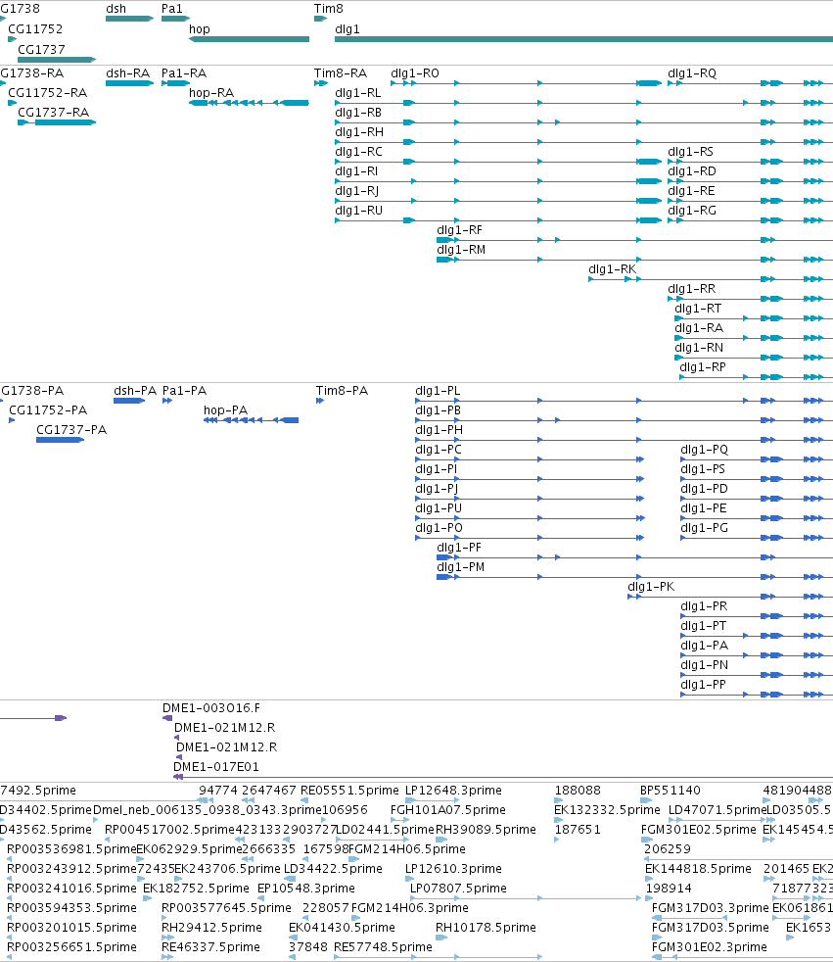Select the DME1-017E01 feature label
833x962 pixels.
(215, 767)
